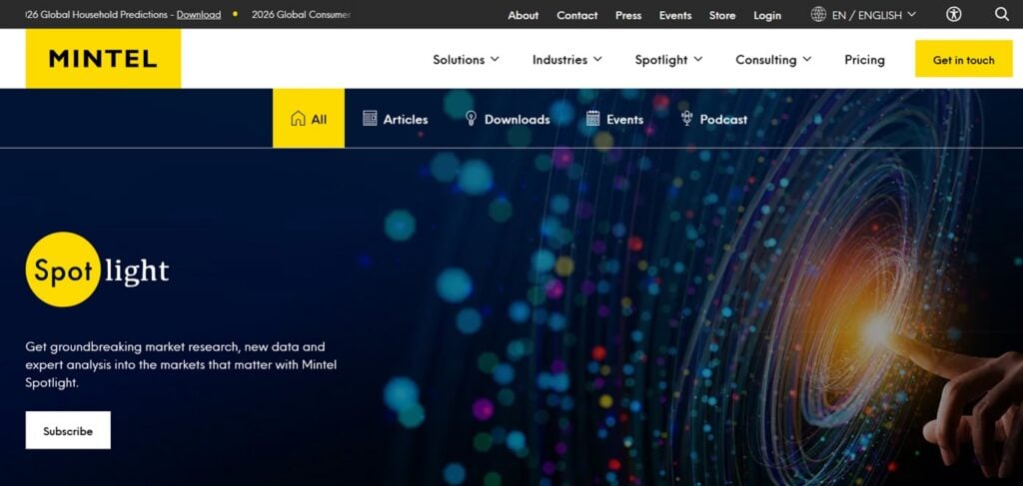Open the search magnifier icon
This screenshot has width=1023, height=486.
click(1001, 14)
